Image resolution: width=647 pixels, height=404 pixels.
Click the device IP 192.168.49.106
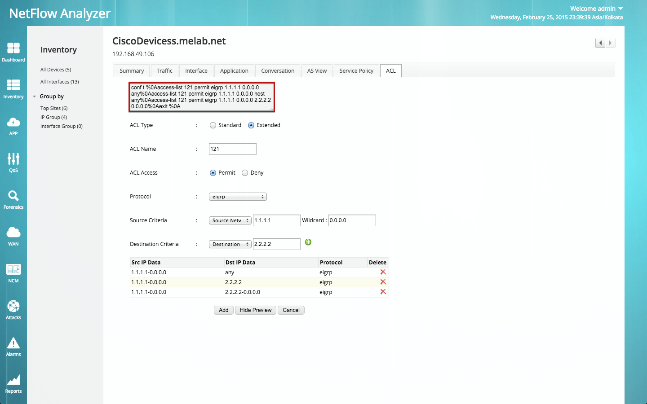[x=133, y=54]
